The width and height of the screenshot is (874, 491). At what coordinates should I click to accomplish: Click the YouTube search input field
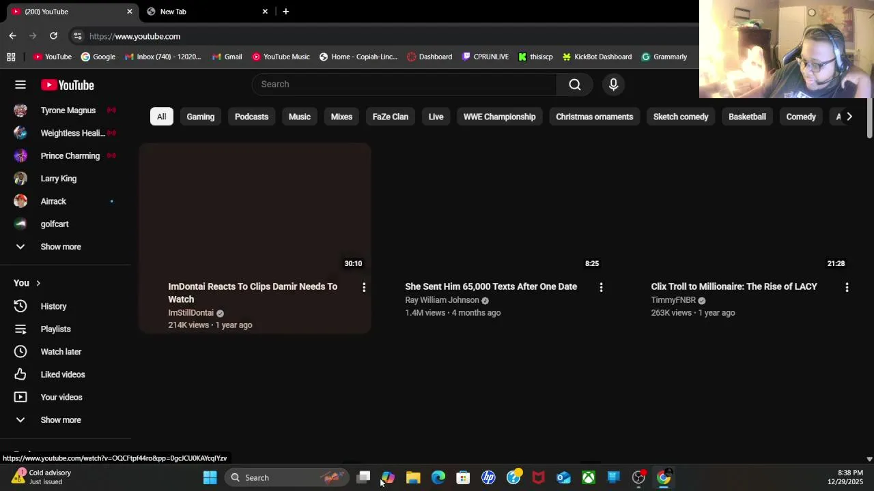click(x=404, y=85)
